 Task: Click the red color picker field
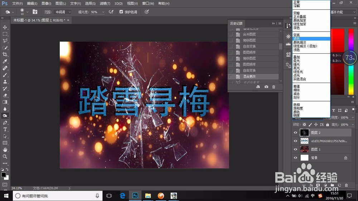(x=338, y=62)
